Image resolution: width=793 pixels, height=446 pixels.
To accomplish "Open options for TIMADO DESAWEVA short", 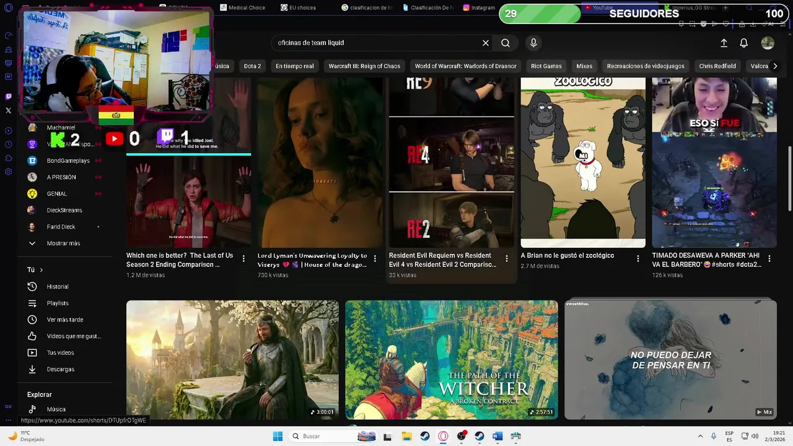I will [769, 259].
